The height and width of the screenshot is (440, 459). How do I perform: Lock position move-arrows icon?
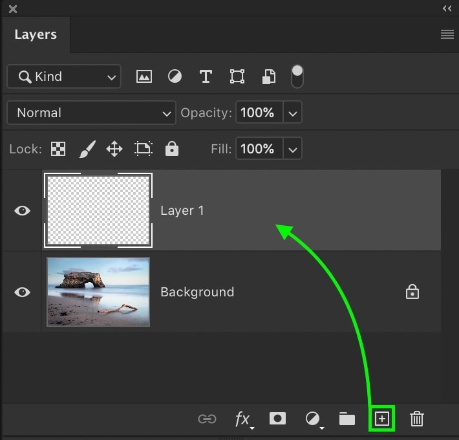(x=114, y=149)
